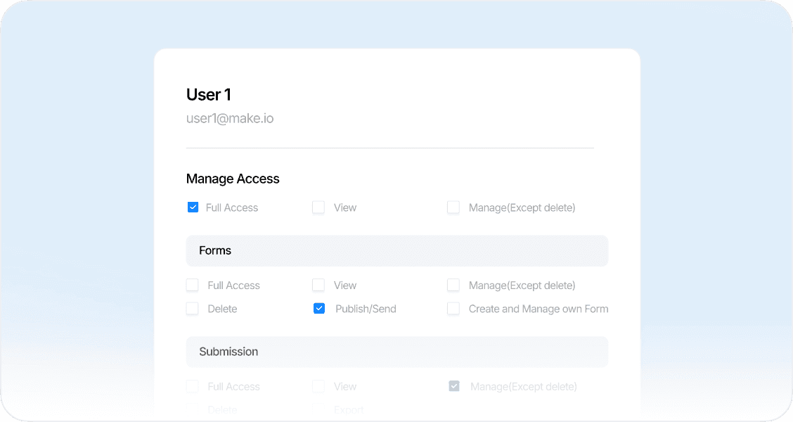Screen dimensions: 793x422
Task: Collapse the Forms section header
Action: tap(396, 251)
